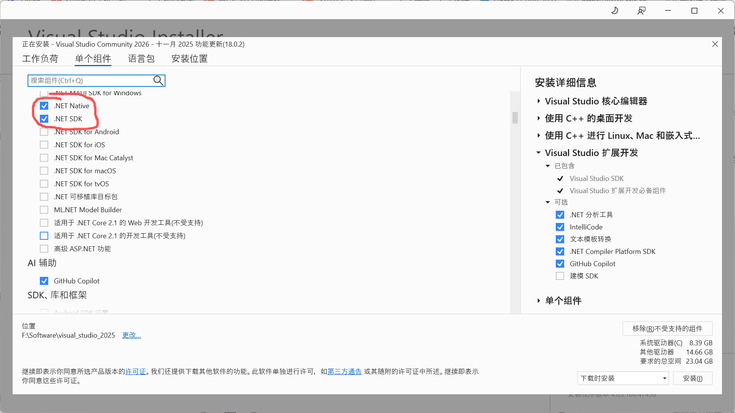Collapse the 已包含 section

(x=548, y=166)
